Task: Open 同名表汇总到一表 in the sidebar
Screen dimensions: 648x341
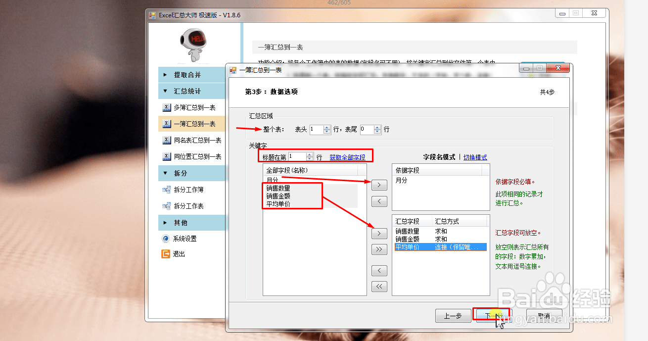Action: tap(197, 140)
